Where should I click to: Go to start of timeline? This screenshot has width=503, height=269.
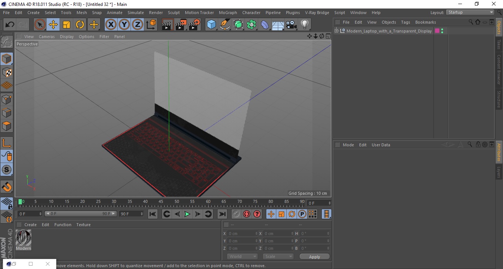click(153, 214)
